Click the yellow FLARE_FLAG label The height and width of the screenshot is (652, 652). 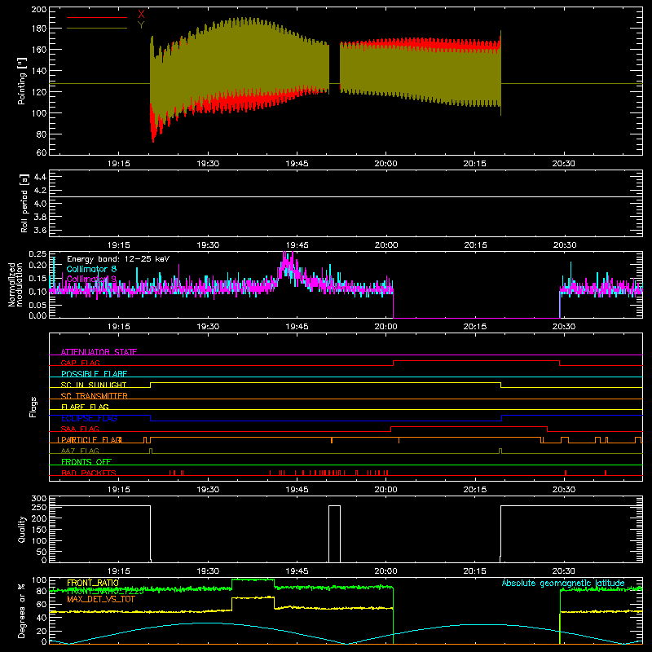coord(85,407)
